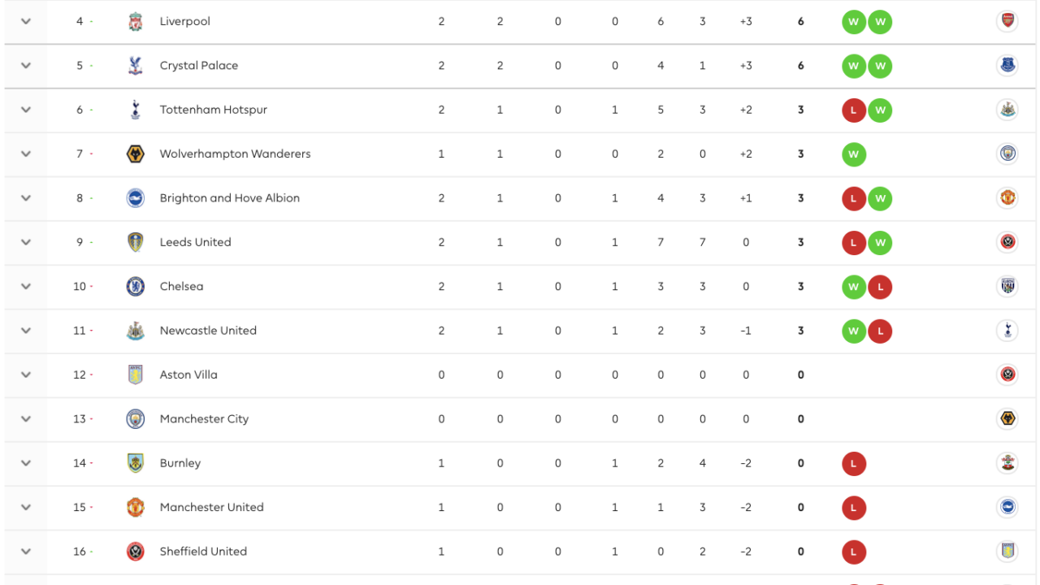The height and width of the screenshot is (585, 1040).
Task: Click the Wolverhampton Wanderers wolf crest
Action: 136,154
